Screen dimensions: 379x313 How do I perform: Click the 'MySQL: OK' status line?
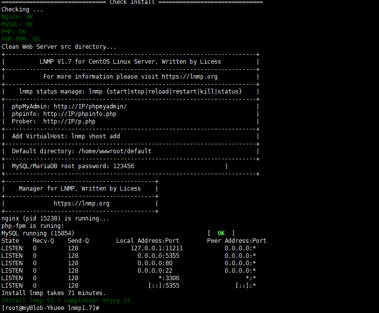(17, 25)
